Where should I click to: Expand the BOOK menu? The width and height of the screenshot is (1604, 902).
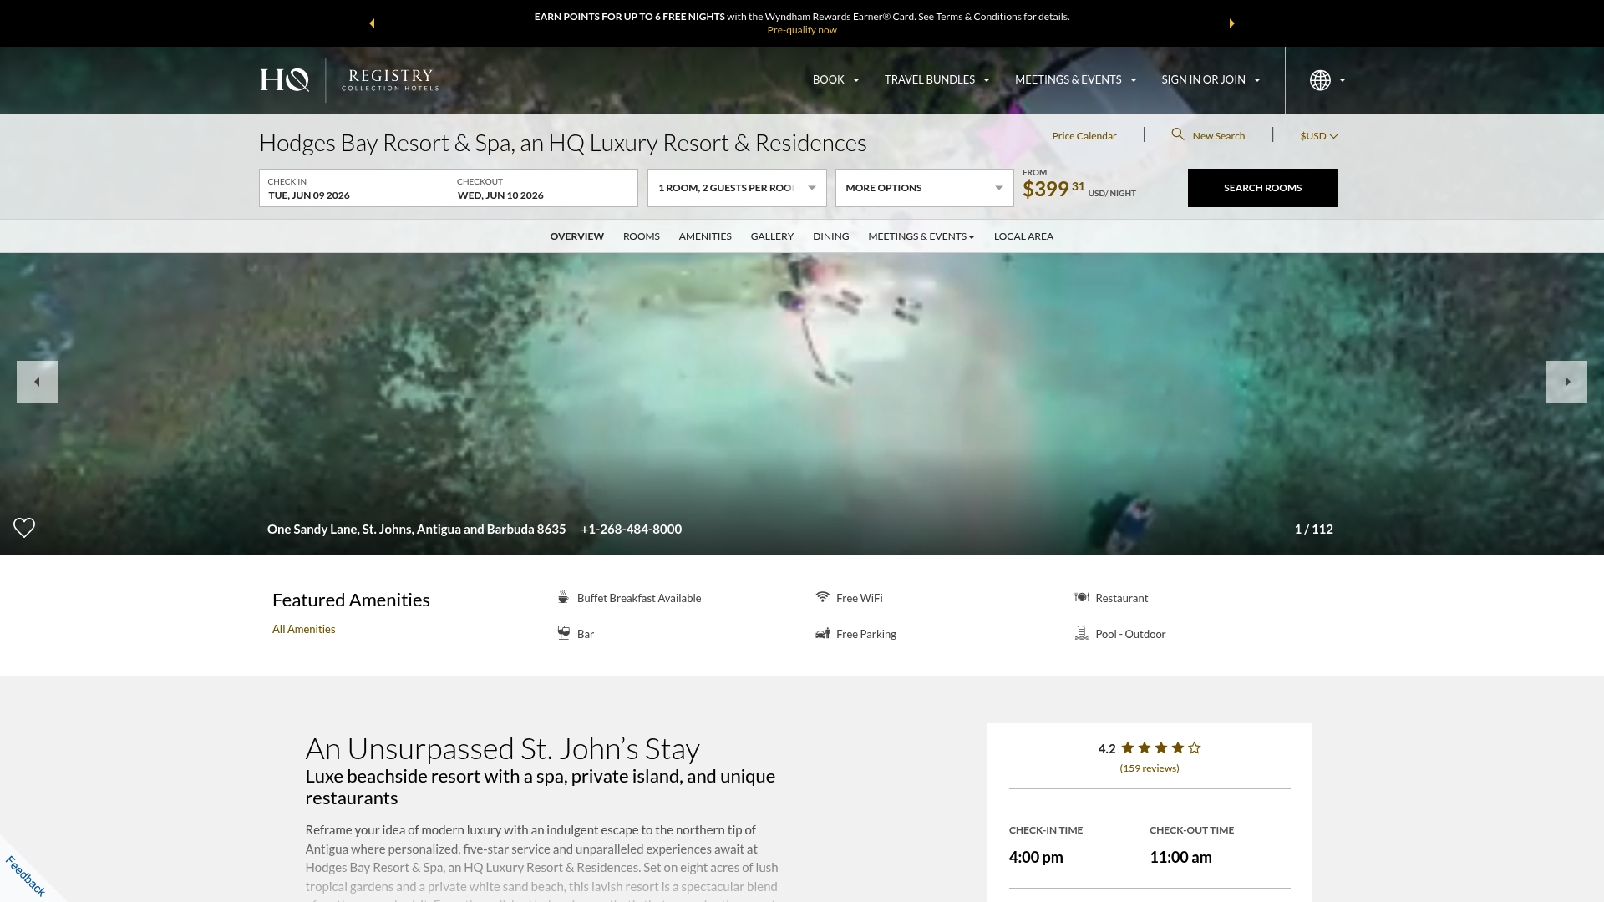coord(836,79)
